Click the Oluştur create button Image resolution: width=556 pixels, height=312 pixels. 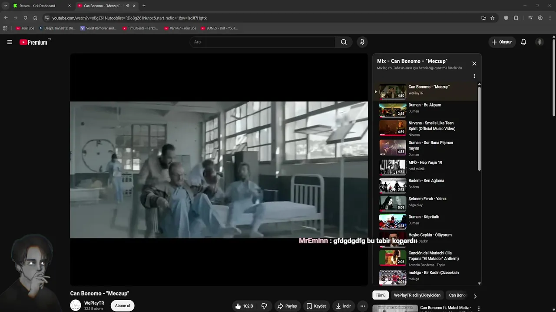coord(501,42)
